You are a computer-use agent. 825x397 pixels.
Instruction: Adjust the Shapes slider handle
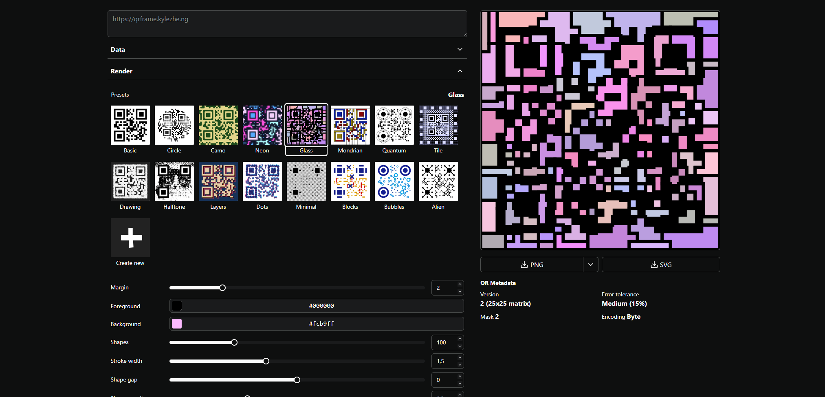click(x=234, y=342)
